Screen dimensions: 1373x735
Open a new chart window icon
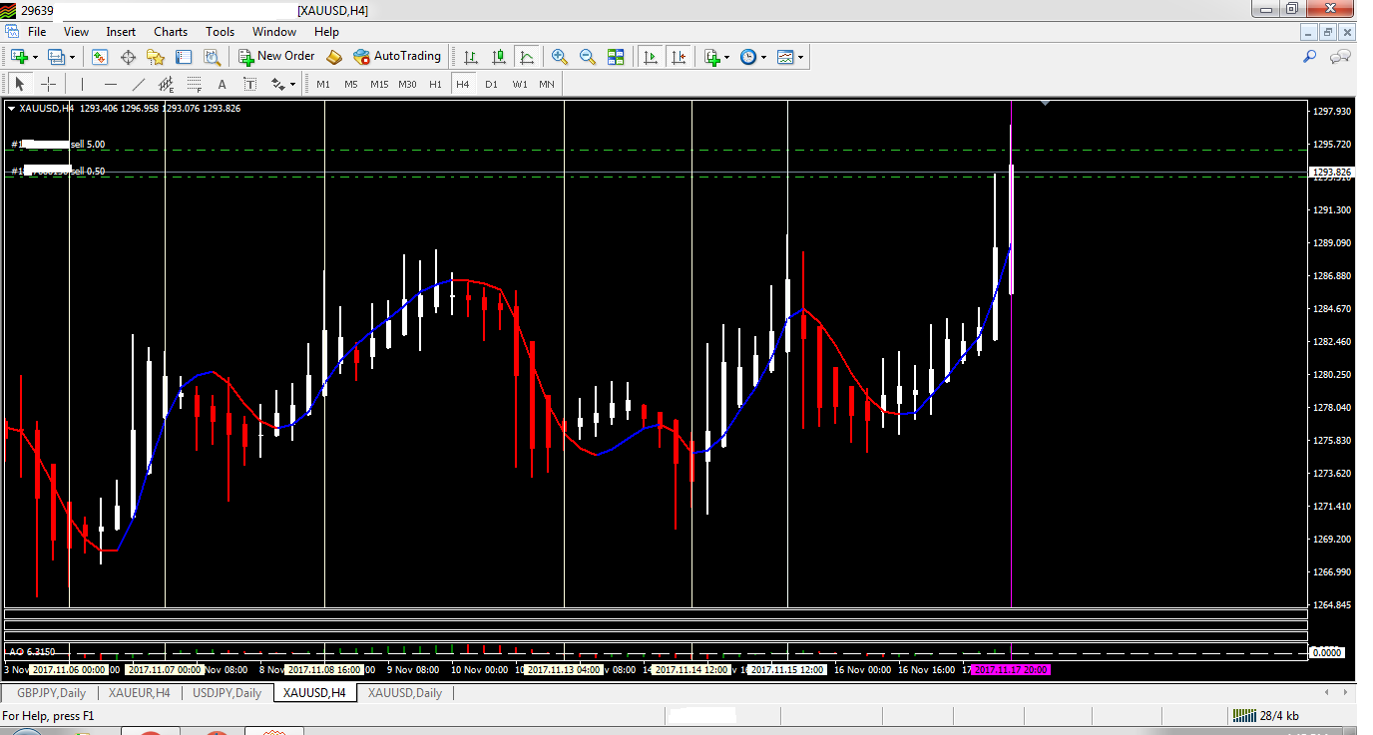pyautogui.click(x=19, y=57)
